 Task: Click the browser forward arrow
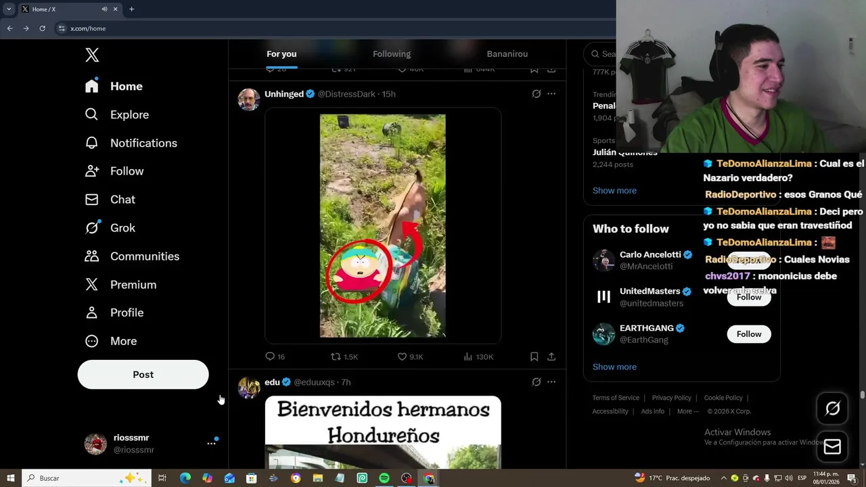(x=26, y=28)
